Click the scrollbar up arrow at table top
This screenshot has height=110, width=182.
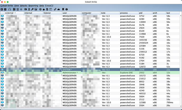pos(181,16)
